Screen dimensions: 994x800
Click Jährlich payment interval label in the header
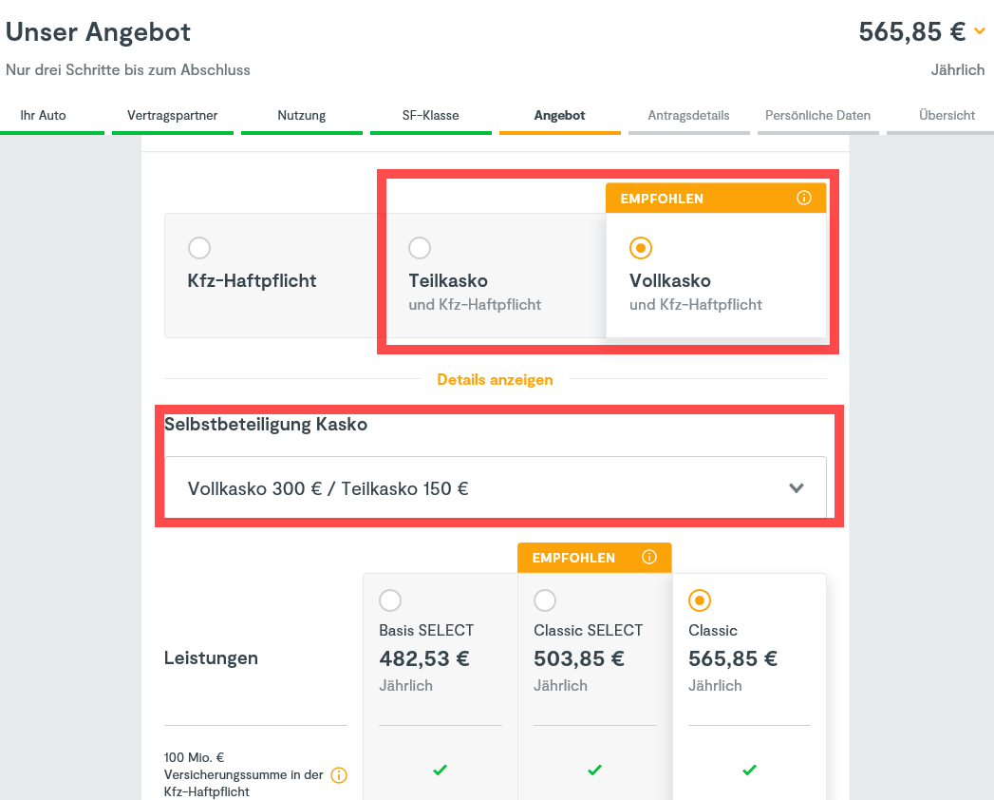957,69
